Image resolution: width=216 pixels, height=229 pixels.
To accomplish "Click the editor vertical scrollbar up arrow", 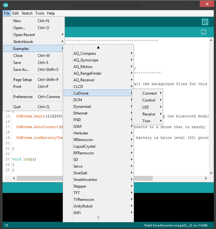I will pyautogui.click(x=211, y=40).
